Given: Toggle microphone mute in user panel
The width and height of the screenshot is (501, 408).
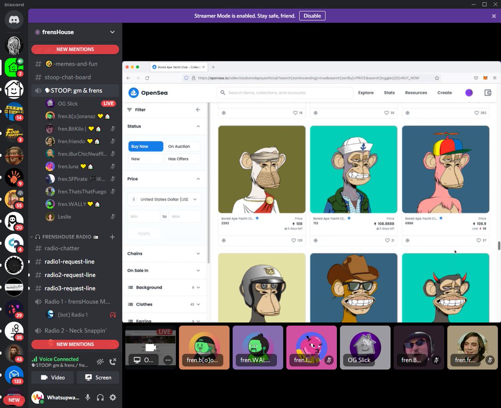Looking at the screenshot, I should click(x=88, y=398).
